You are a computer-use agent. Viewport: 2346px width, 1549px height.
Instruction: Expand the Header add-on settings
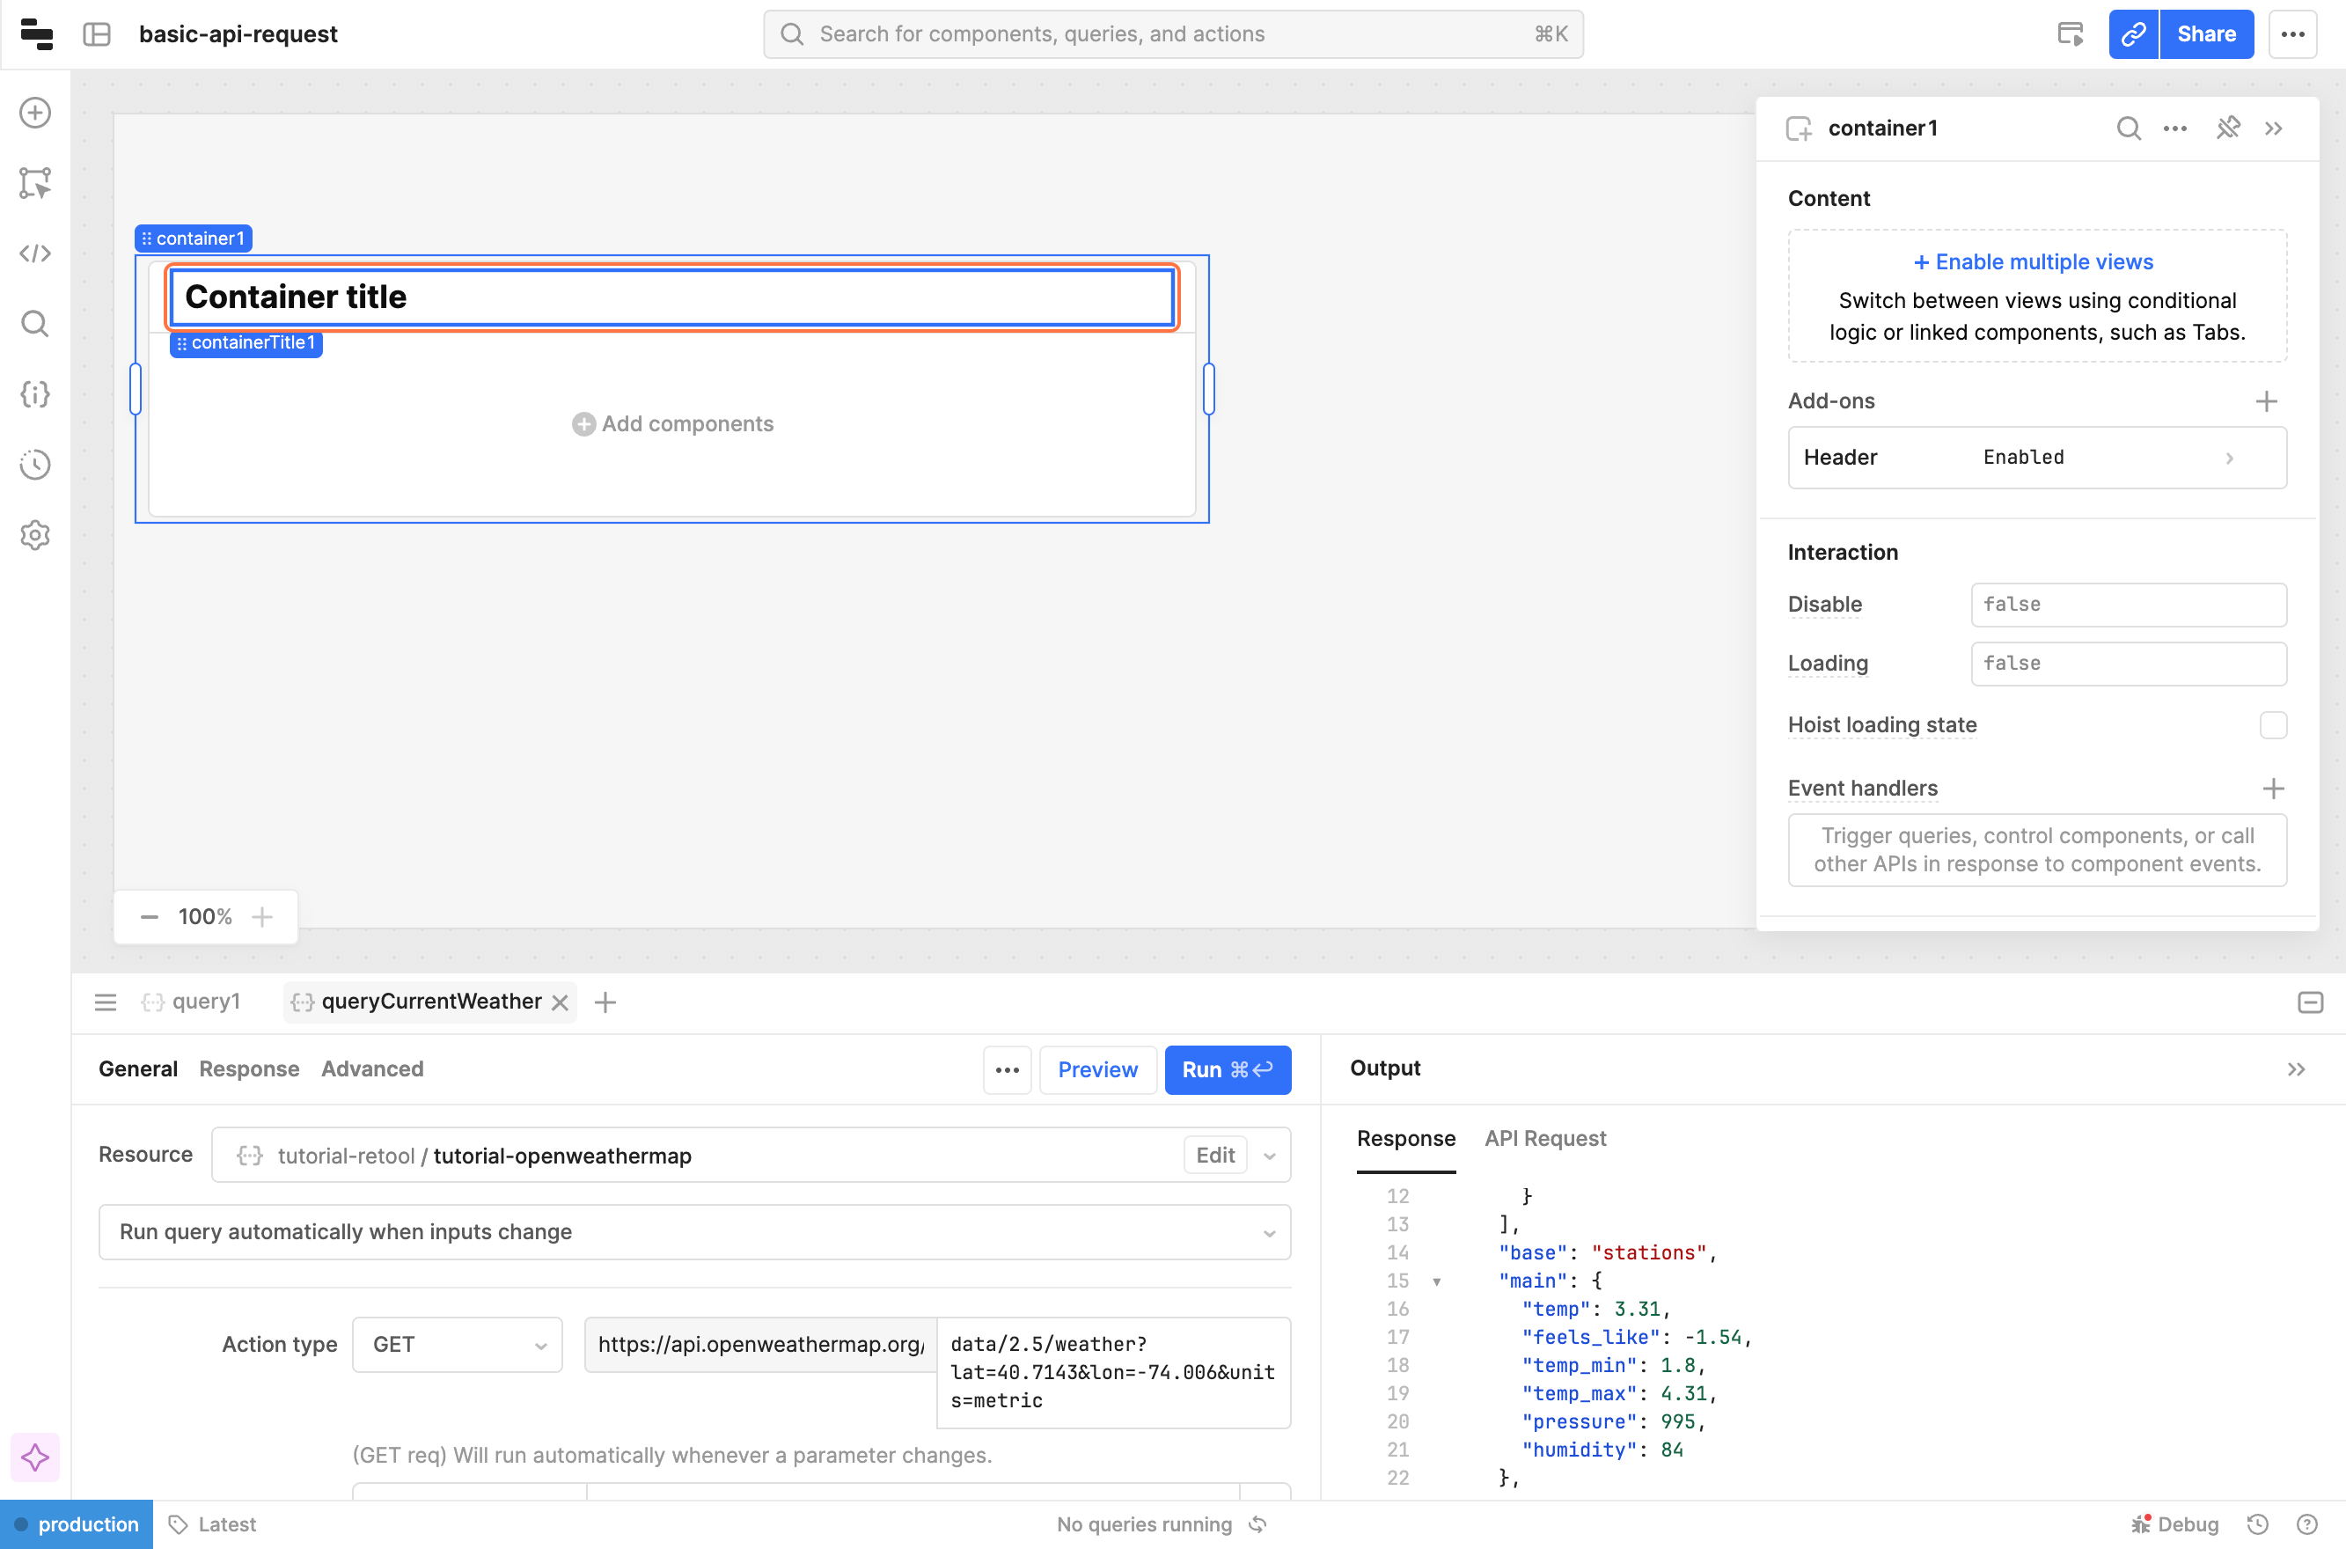point(2037,458)
